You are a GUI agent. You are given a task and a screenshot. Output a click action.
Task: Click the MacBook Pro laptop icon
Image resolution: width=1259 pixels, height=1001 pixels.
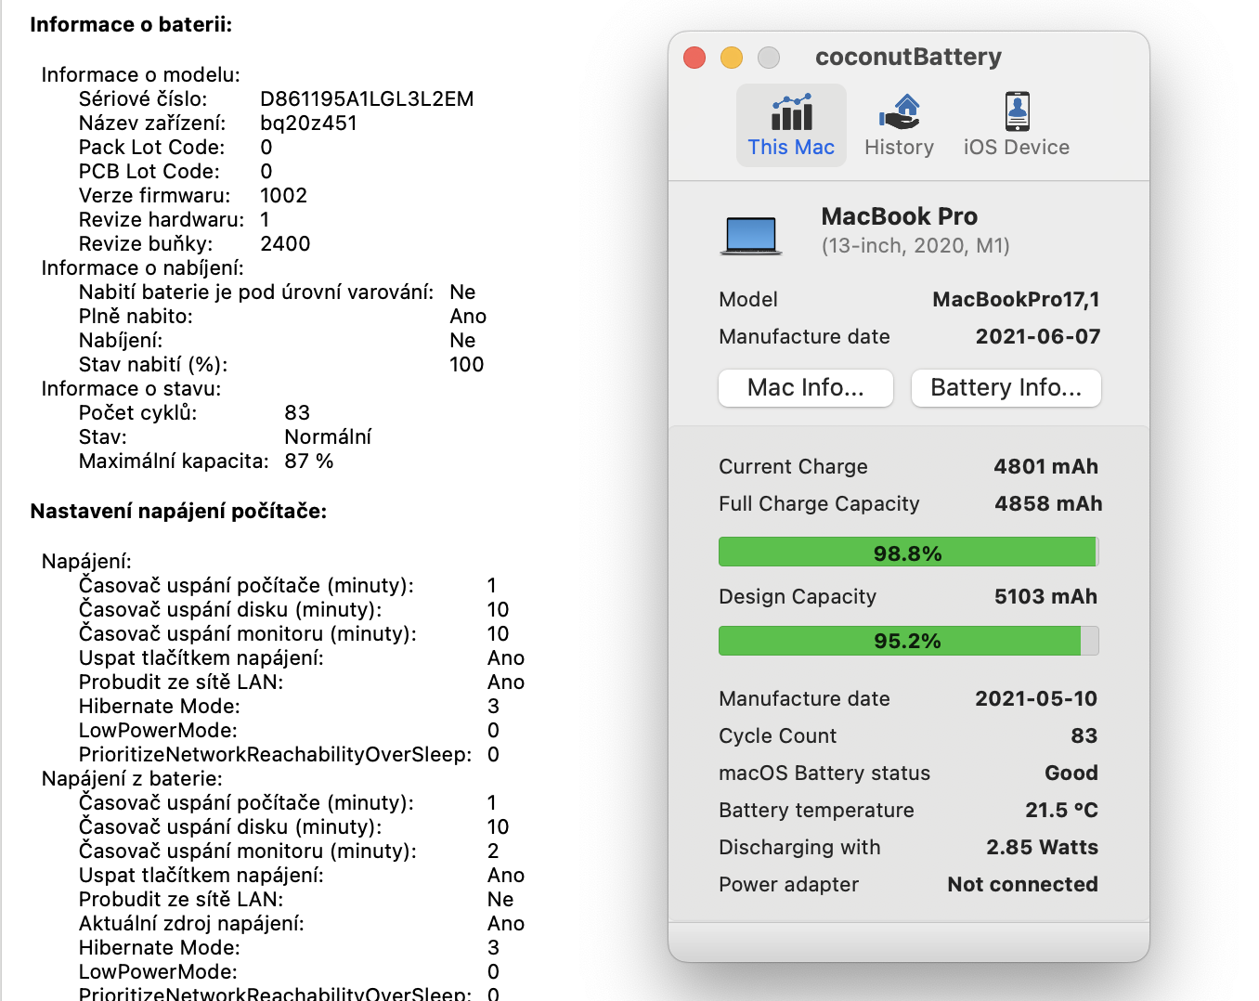[x=750, y=235]
